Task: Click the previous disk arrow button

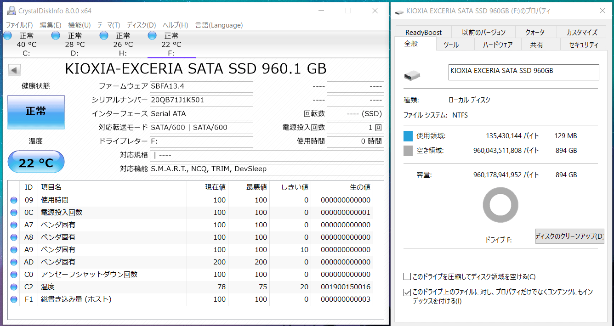Action: (x=14, y=70)
